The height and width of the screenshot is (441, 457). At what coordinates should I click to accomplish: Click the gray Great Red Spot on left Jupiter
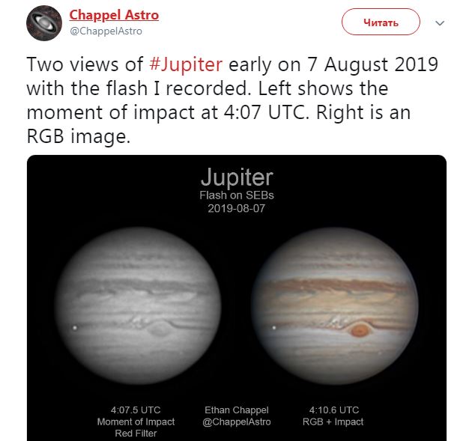pyautogui.click(x=159, y=329)
